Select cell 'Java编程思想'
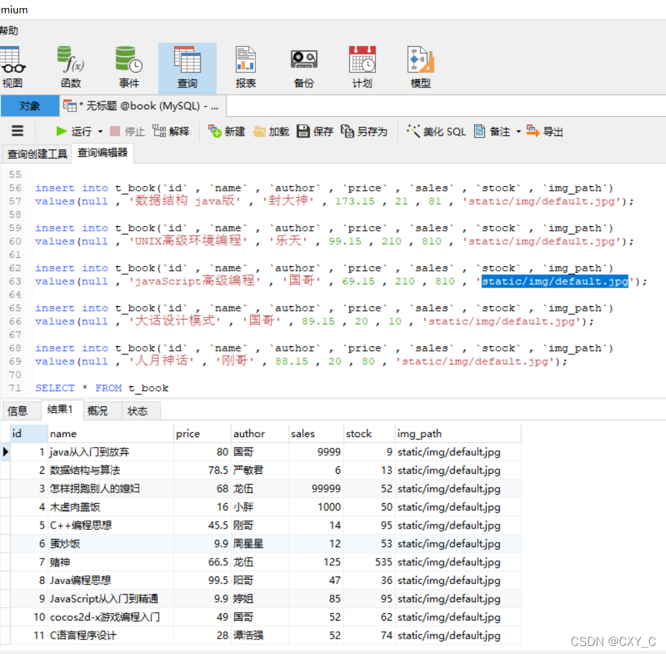666x654 pixels. coord(111,580)
